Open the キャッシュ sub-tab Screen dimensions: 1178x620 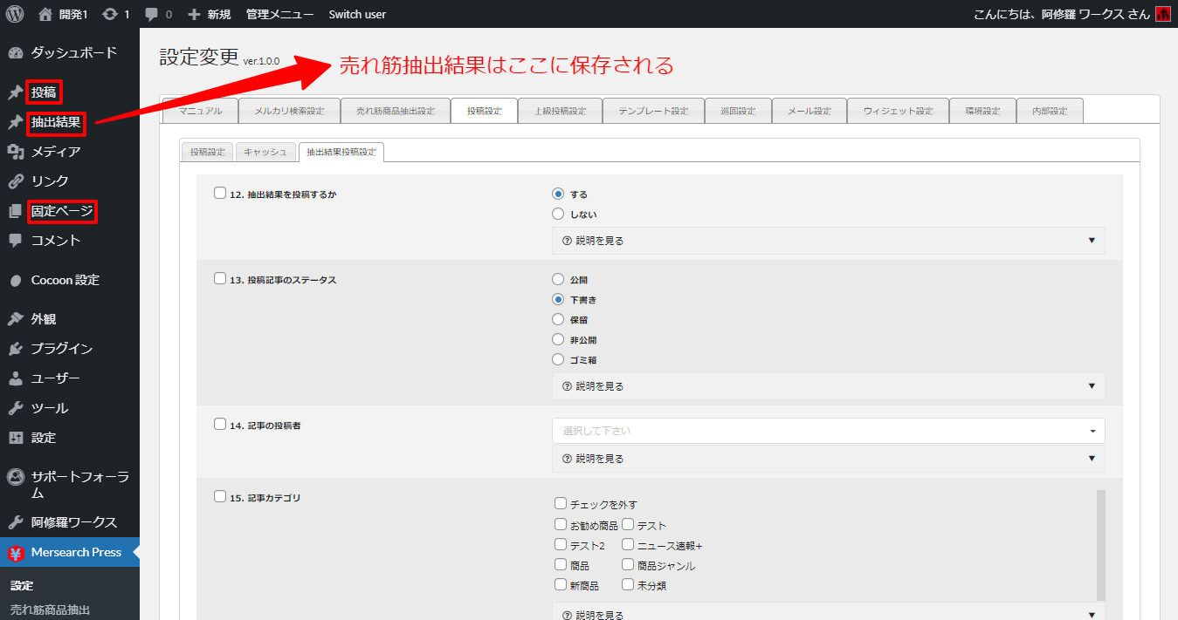265,152
